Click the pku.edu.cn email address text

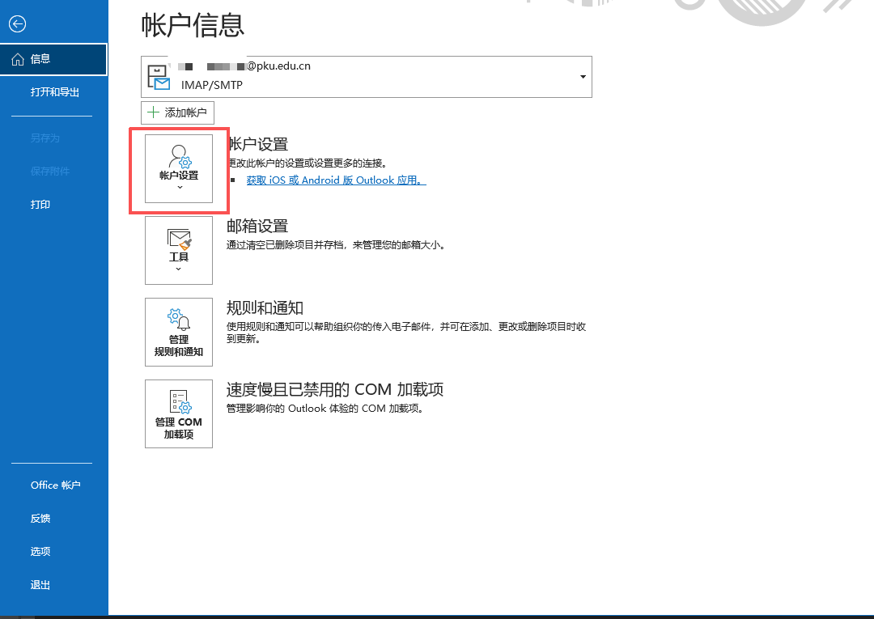[x=278, y=66]
